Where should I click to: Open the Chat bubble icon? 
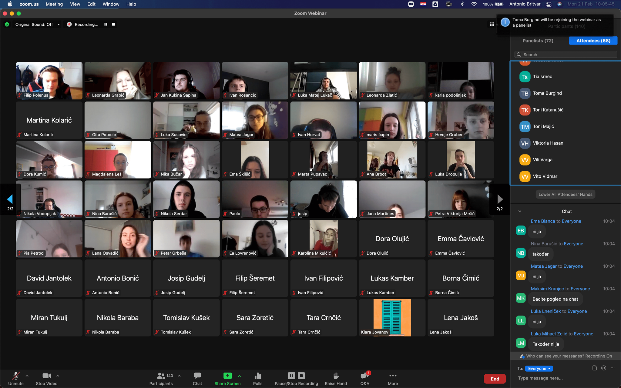pos(197,376)
